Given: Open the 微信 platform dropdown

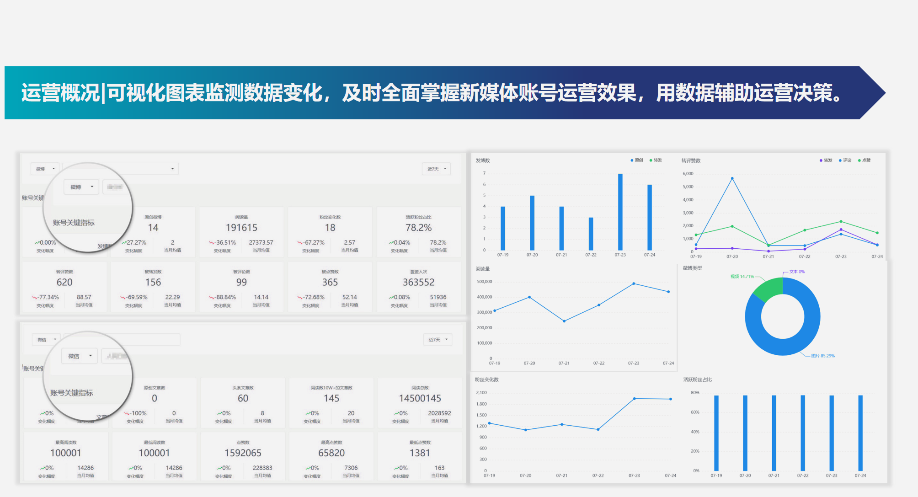Looking at the screenshot, I should [47, 339].
